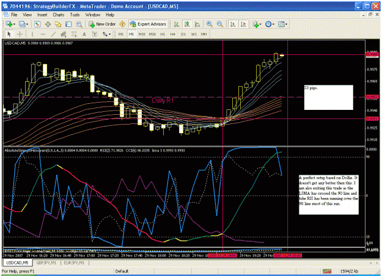Image resolution: width=382 pixels, height=276 pixels.
Task: Select the Trendline drawing tool
Action: tap(53, 34)
